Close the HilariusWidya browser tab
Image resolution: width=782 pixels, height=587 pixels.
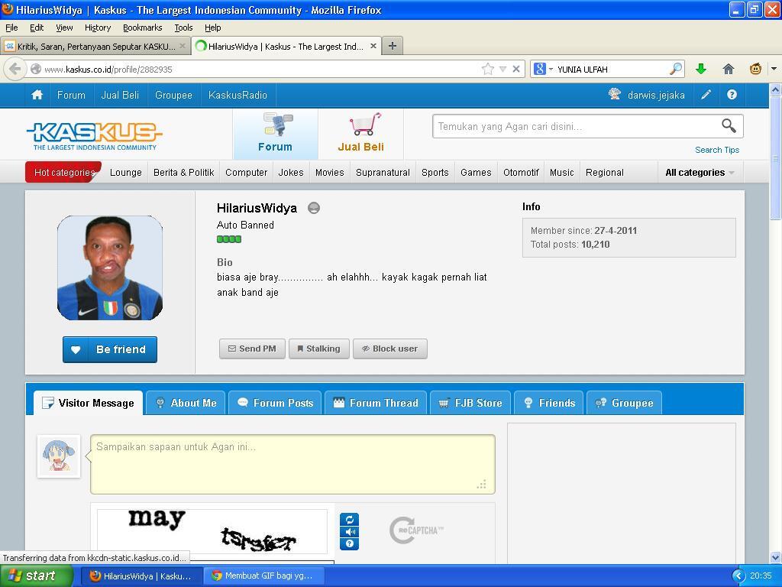pyautogui.click(x=373, y=46)
